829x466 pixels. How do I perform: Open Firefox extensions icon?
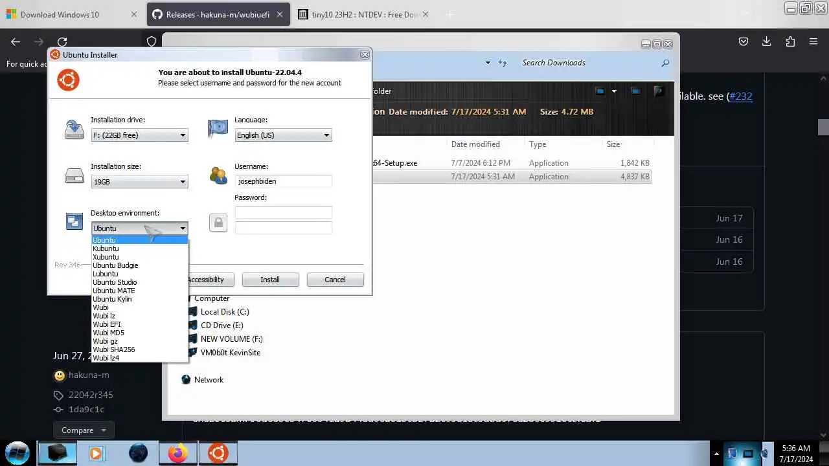[x=790, y=41]
